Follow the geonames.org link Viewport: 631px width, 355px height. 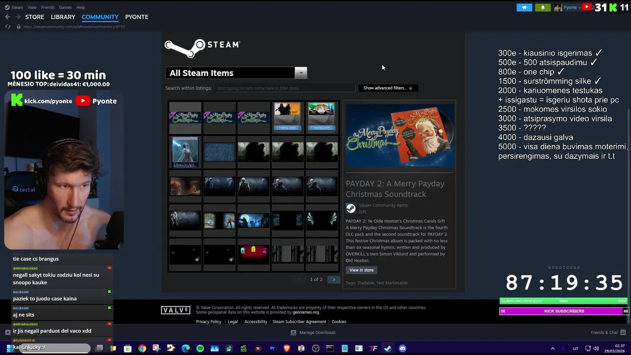pos(306,312)
